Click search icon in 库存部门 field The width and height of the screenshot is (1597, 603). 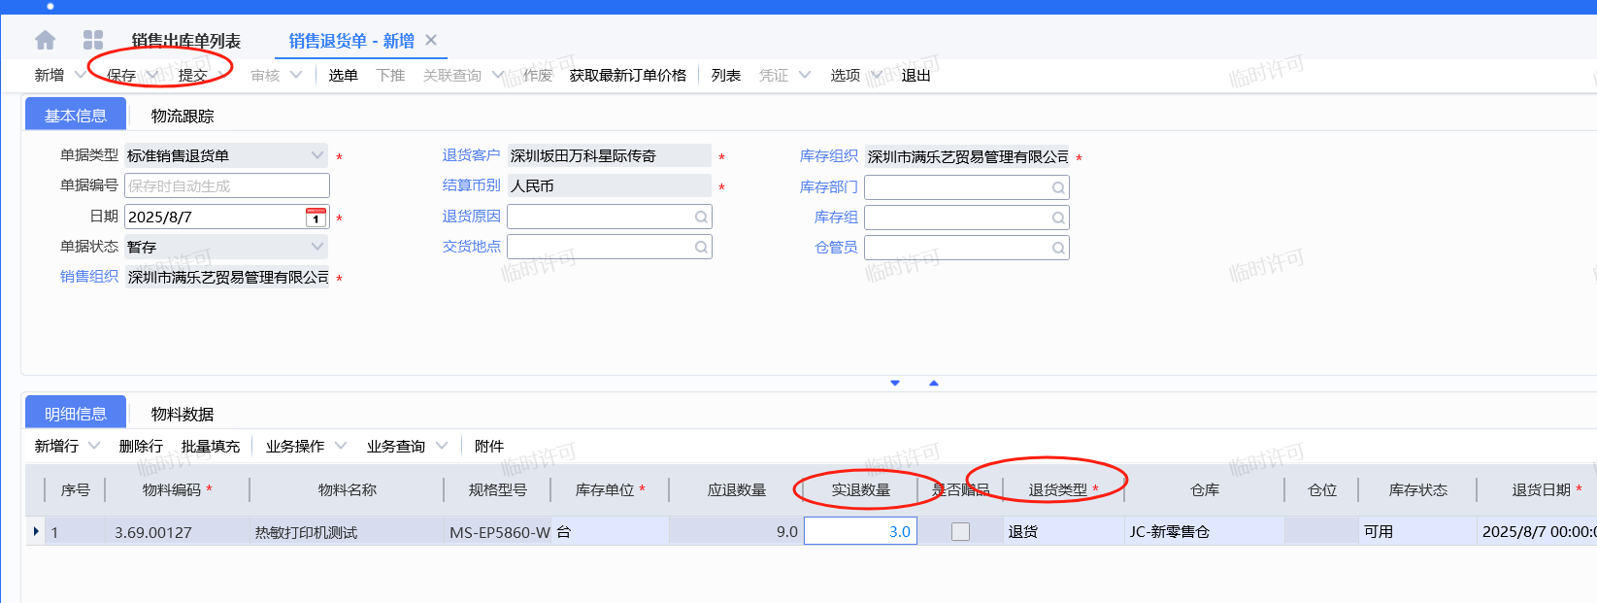coord(1057,187)
